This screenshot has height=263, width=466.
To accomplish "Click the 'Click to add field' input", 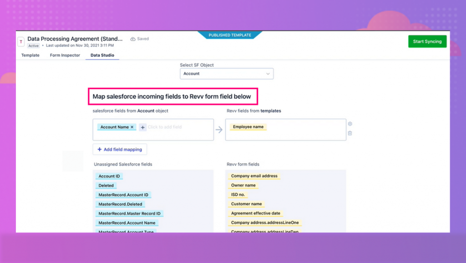I will 165,127.
